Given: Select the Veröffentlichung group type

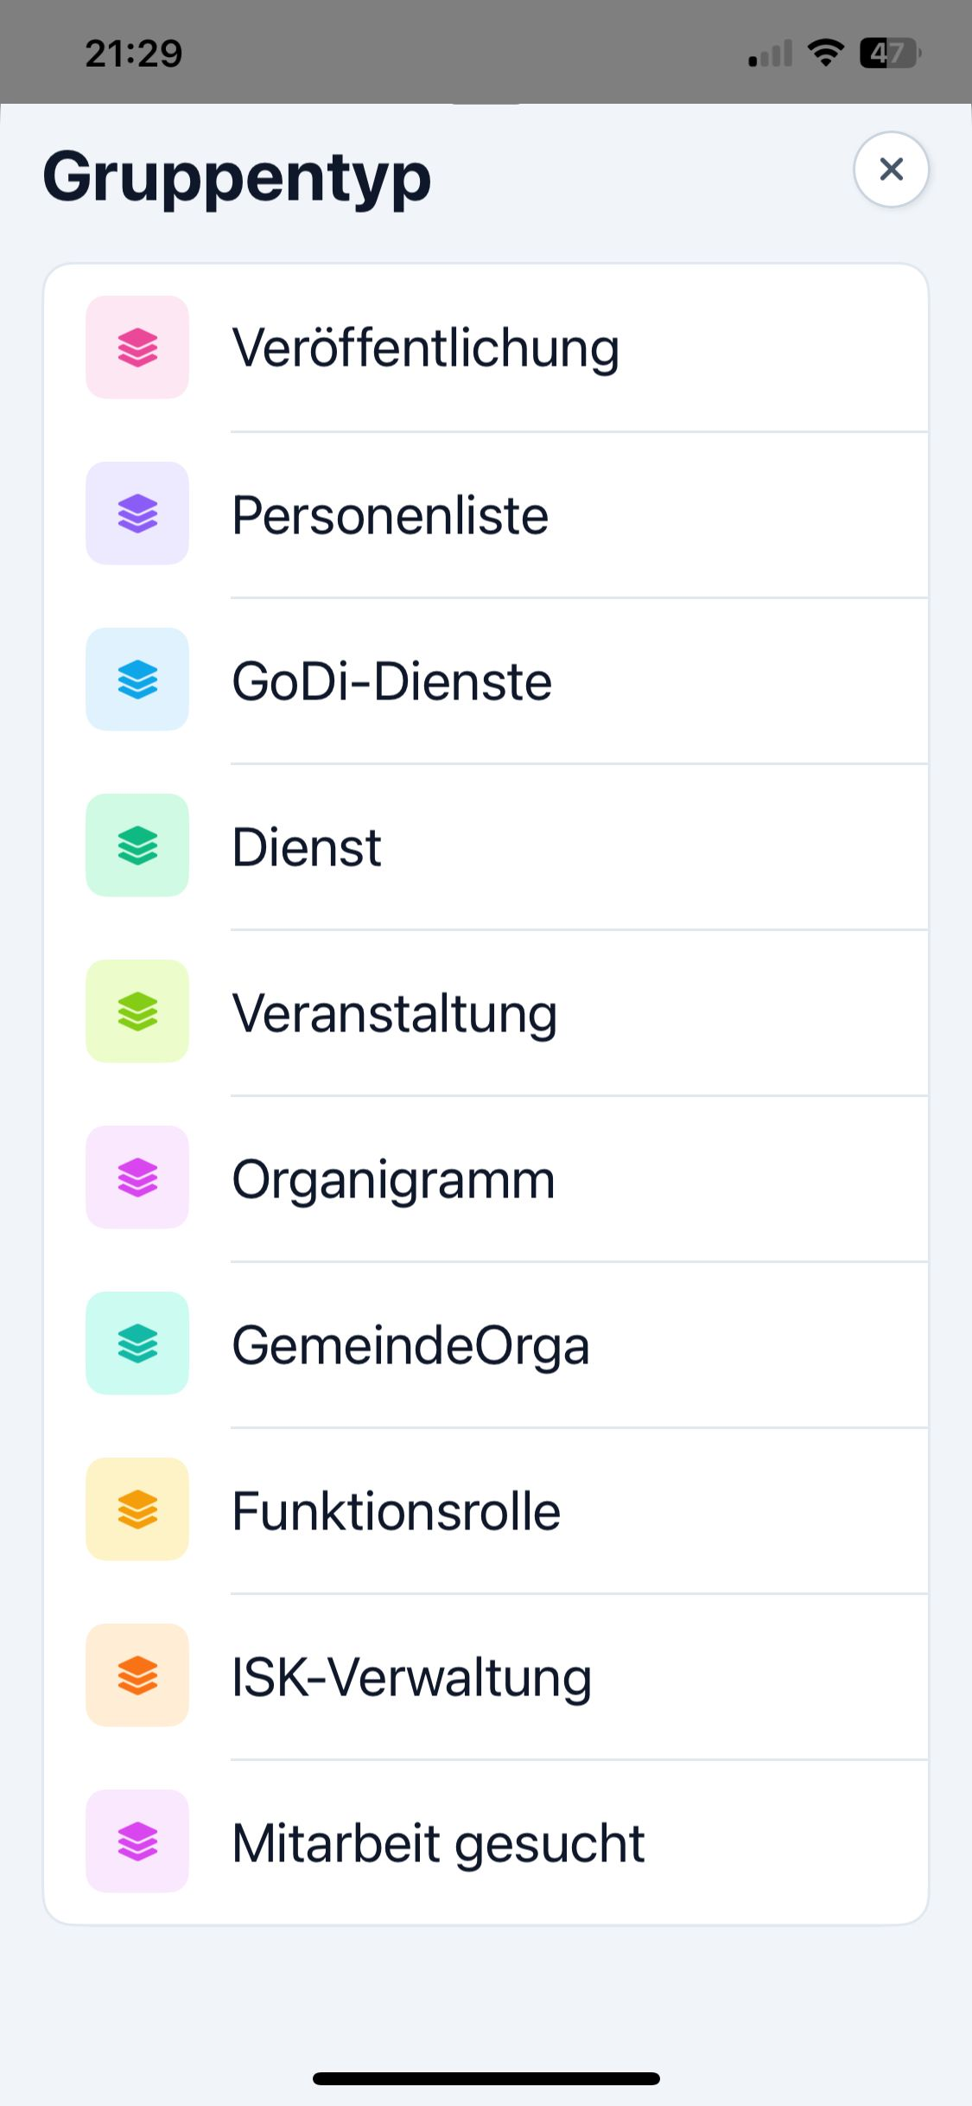Looking at the screenshot, I should point(425,348).
